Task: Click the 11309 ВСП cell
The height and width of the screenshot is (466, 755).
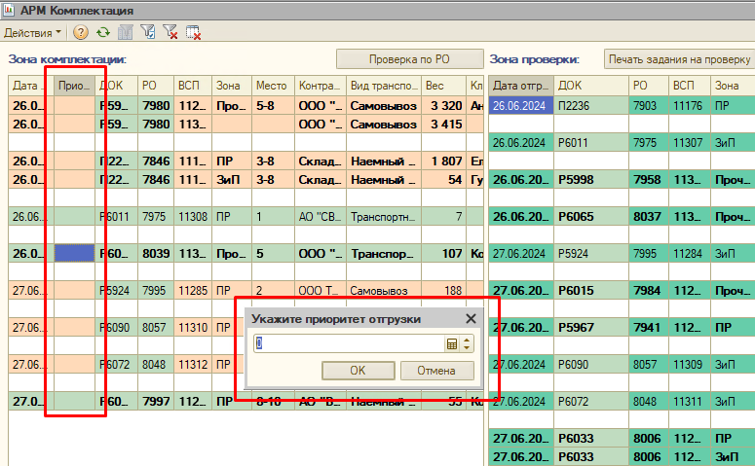Action: point(689,365)
